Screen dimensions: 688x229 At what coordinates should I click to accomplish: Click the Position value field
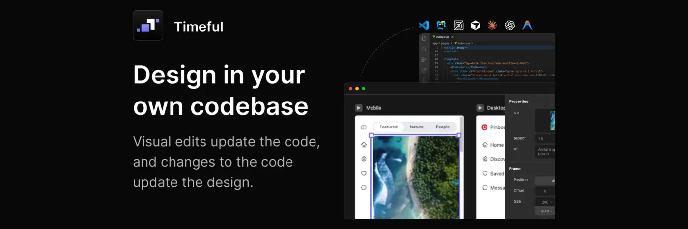[x=545, y=180]
